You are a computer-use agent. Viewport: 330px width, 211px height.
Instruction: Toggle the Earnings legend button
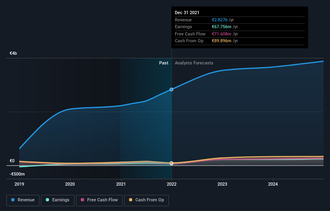57,200
